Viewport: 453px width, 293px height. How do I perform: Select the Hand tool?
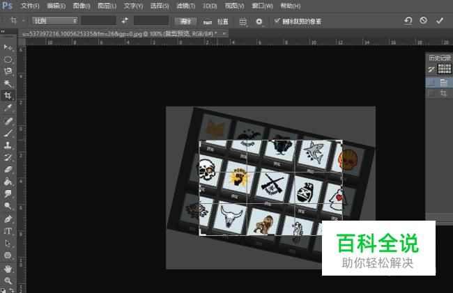click(x=8, y=269)
